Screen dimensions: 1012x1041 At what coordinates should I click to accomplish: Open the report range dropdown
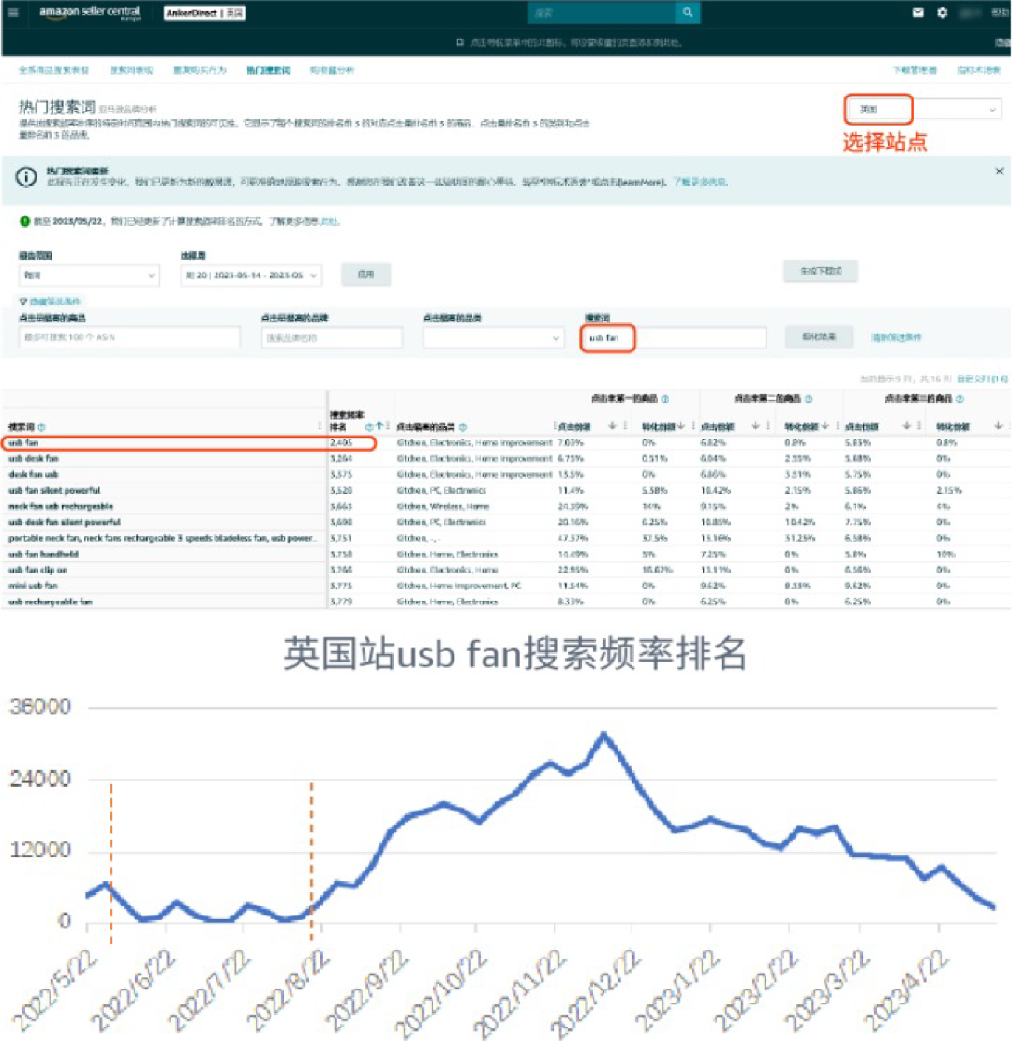pos(89,275)
